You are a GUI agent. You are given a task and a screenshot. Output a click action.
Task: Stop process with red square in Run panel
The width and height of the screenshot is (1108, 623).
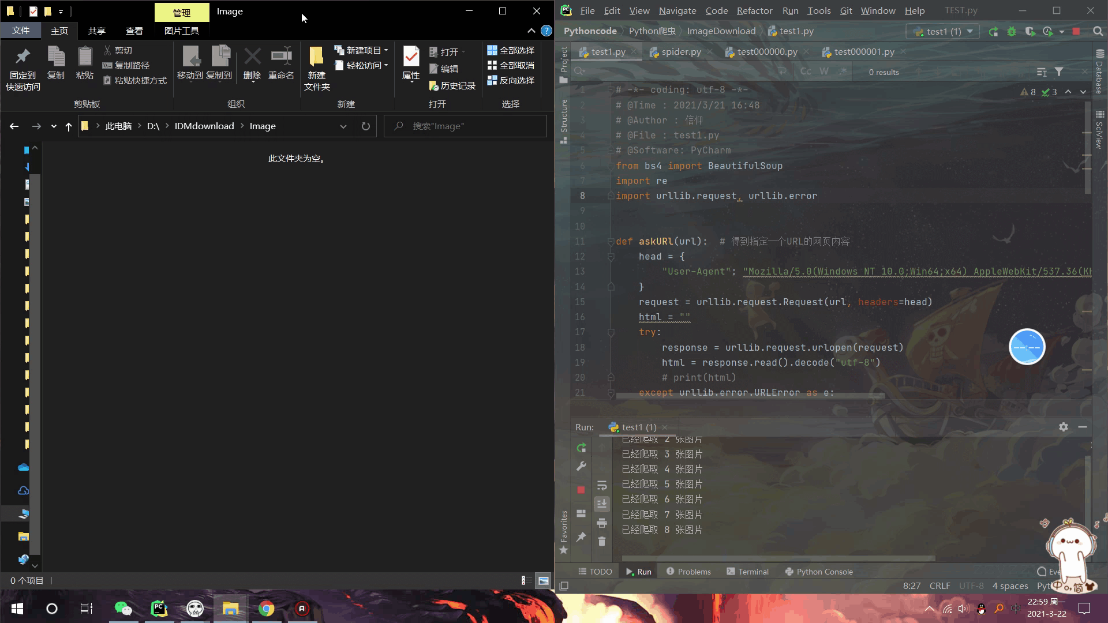click(x=581, y=490)
